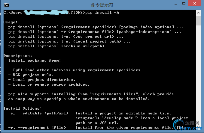
Task: Click the "Description:" heading line
Action: tap(18, 56)
